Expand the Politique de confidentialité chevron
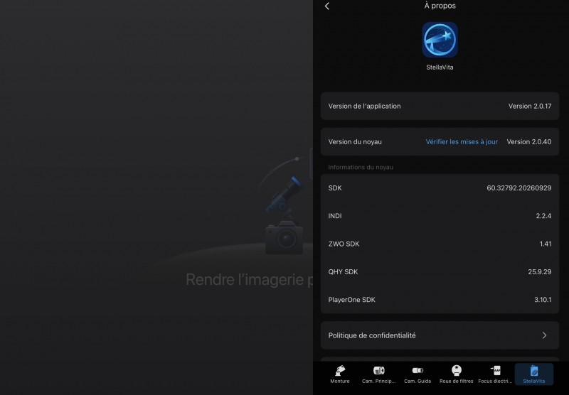 point(544,335)
